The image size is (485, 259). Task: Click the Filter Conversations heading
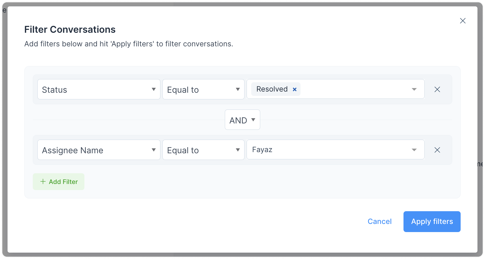tap(70, 30)
